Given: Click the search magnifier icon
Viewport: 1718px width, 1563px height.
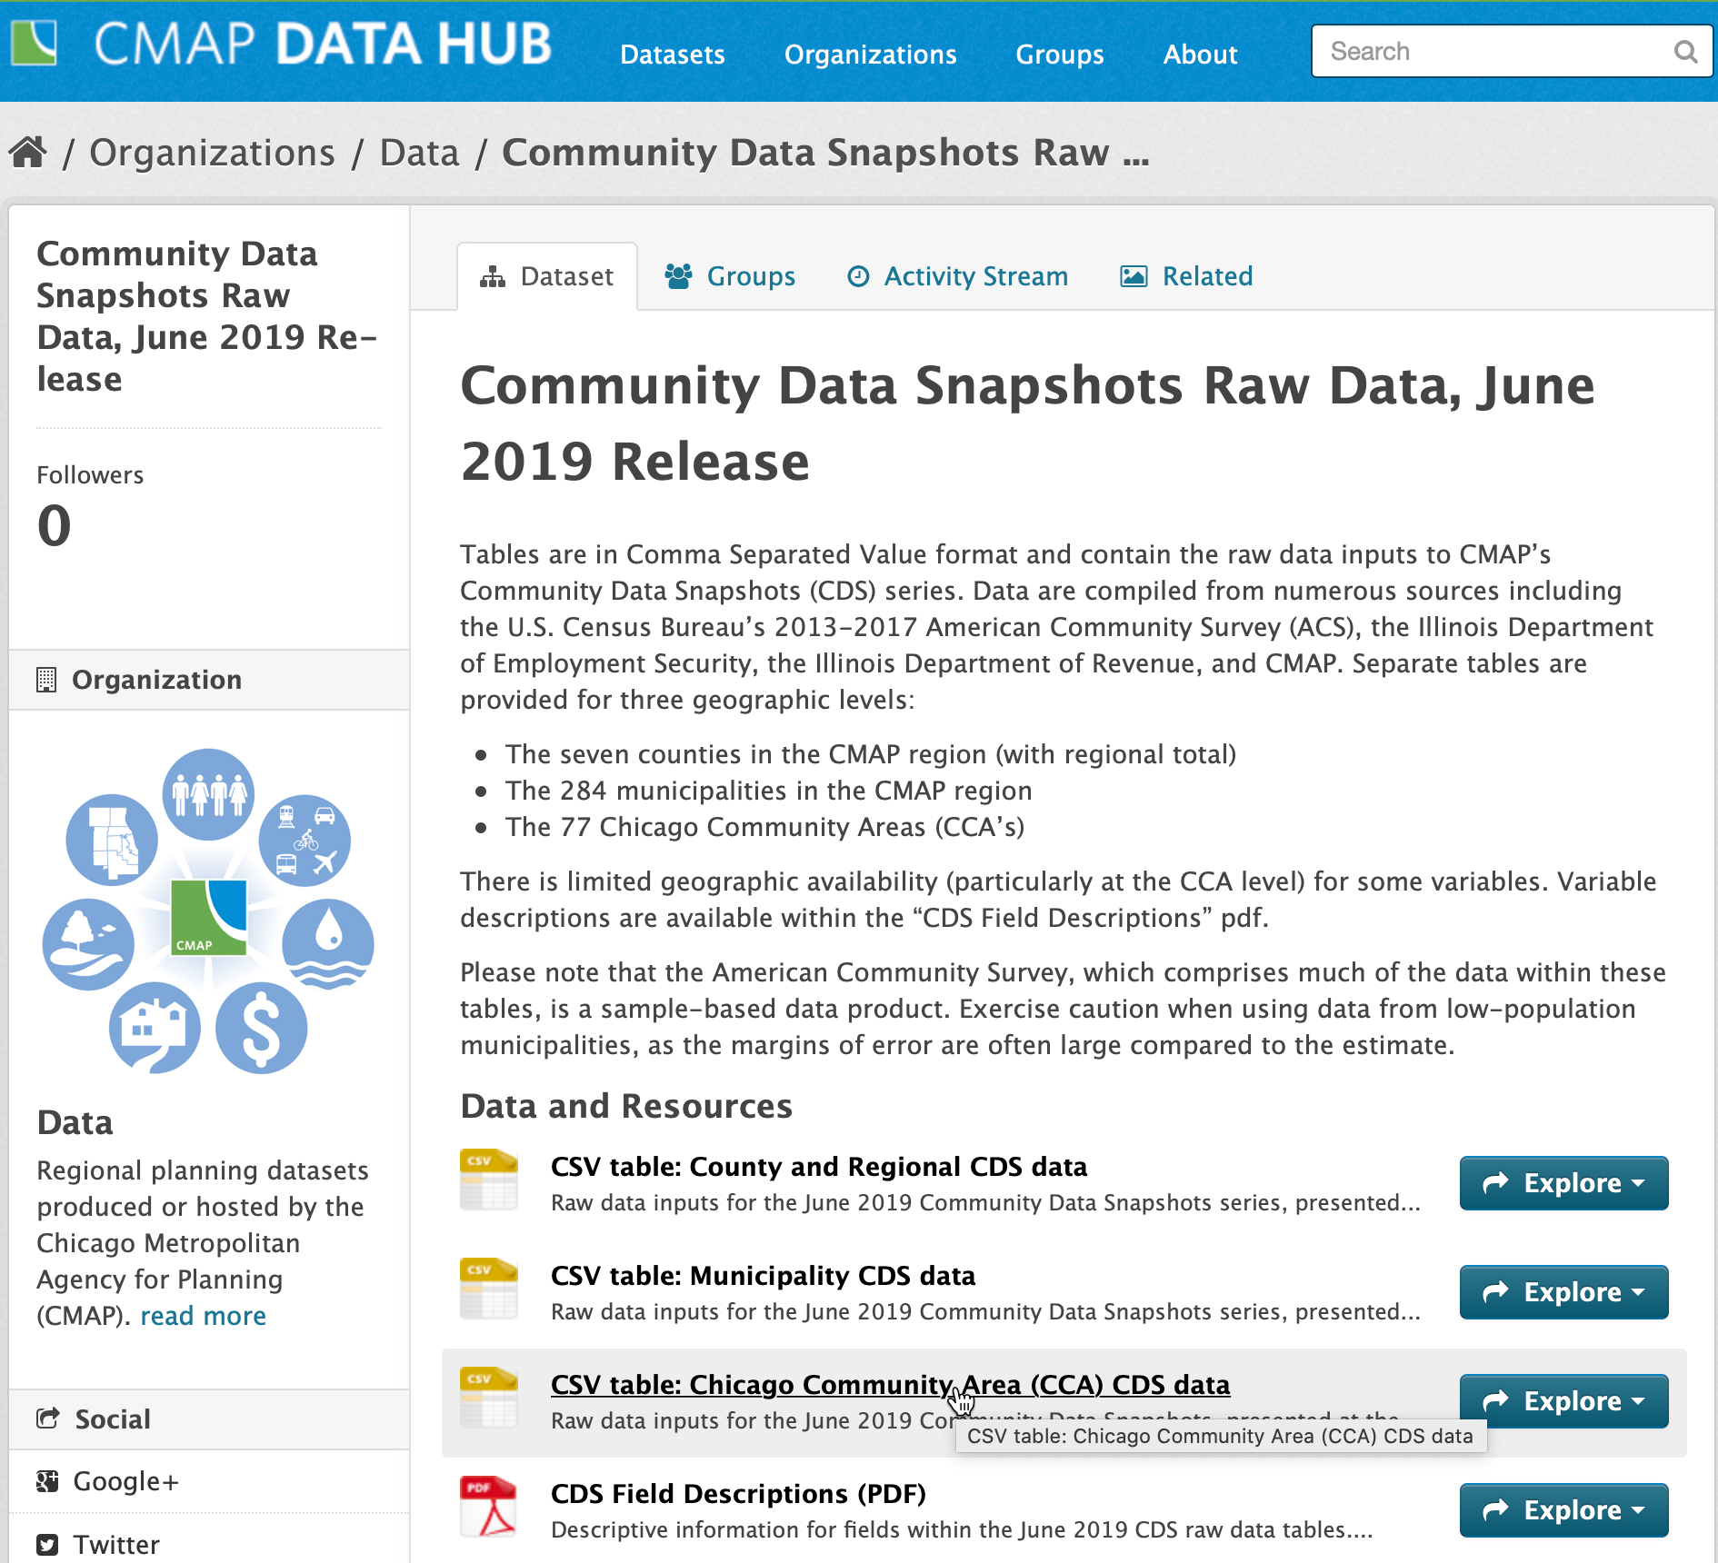Looking at the screenshot, I should point(1685,52).
